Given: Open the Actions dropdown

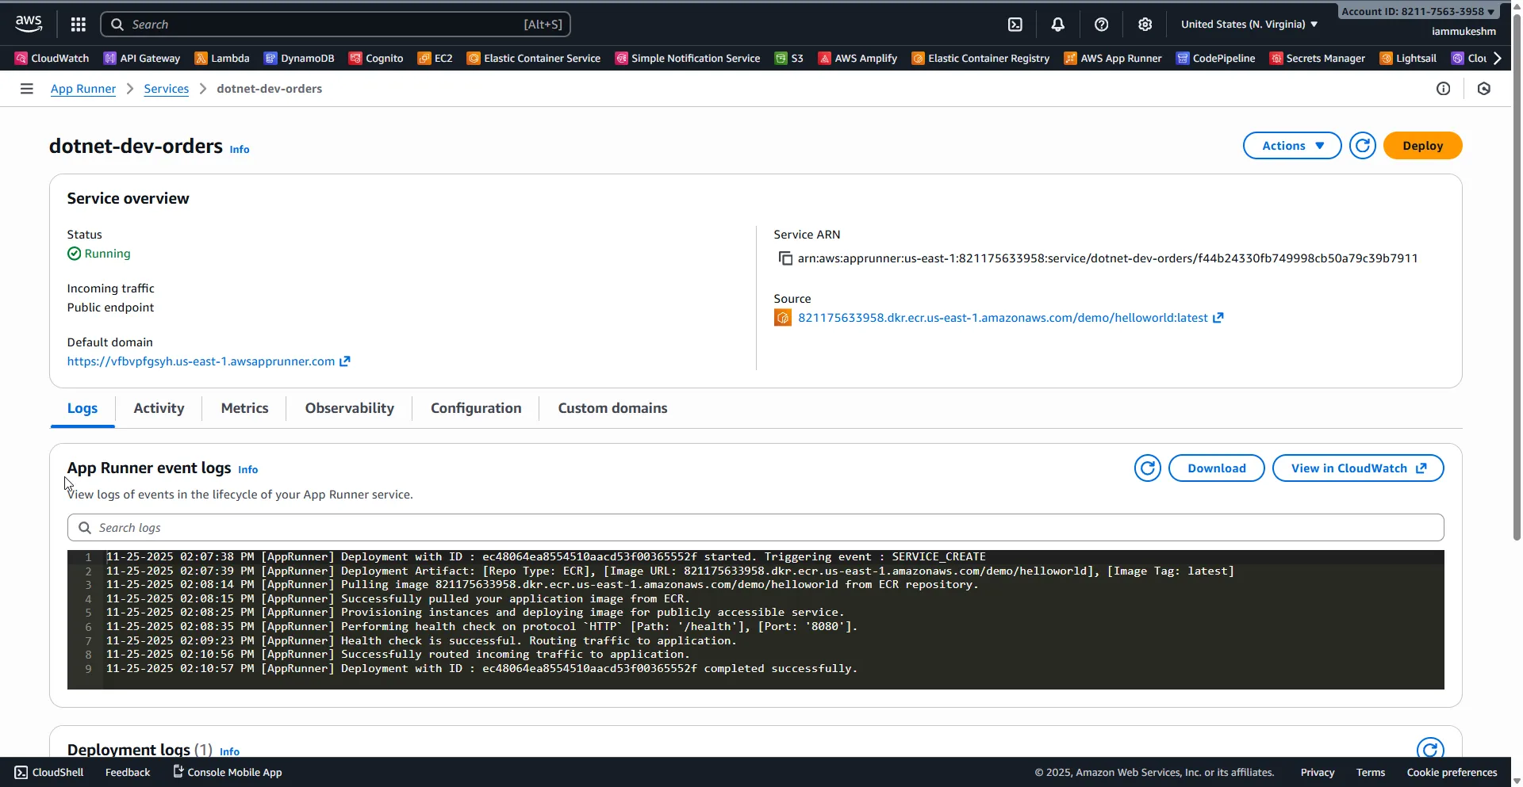Looking at the screenshot, I should (1291, 145).
